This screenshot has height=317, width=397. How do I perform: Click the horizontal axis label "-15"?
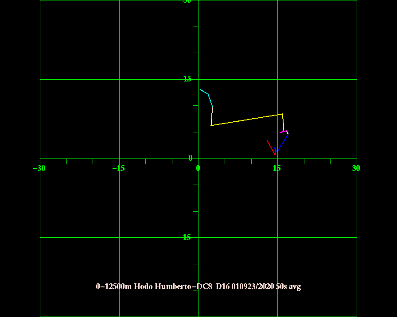pyautogui.click(x=118, y=168)
